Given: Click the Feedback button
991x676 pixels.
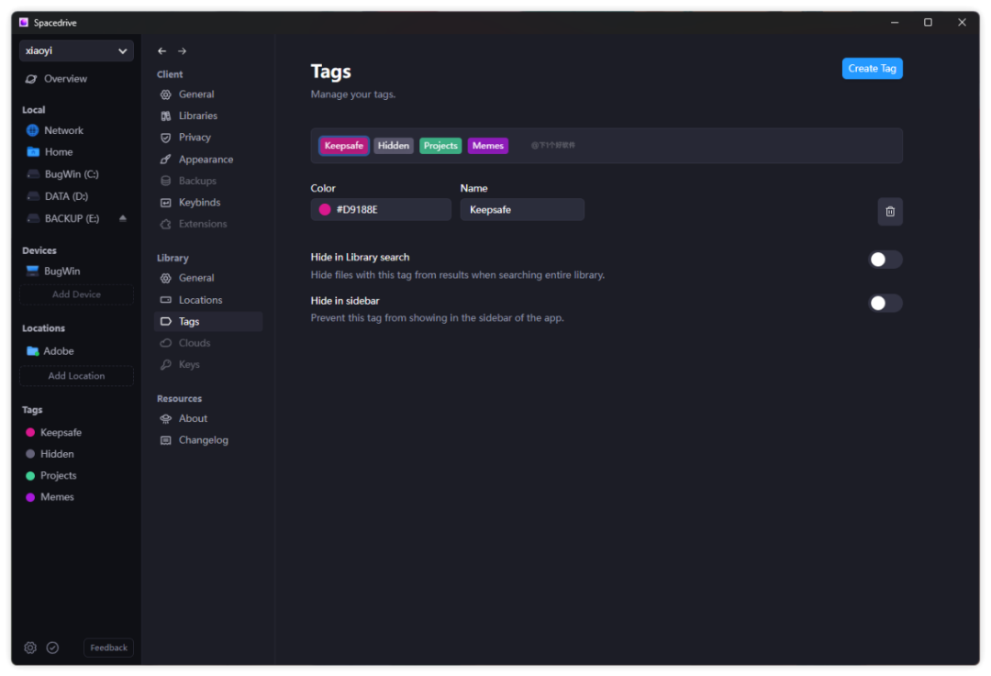Looking at the screenshot, I should pyautogui.click(x=108, y=648).
